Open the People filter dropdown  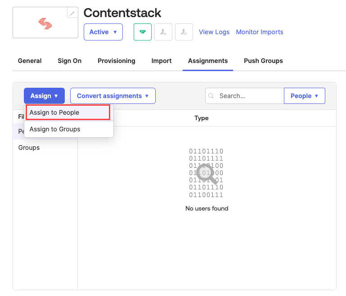[305, 96]
